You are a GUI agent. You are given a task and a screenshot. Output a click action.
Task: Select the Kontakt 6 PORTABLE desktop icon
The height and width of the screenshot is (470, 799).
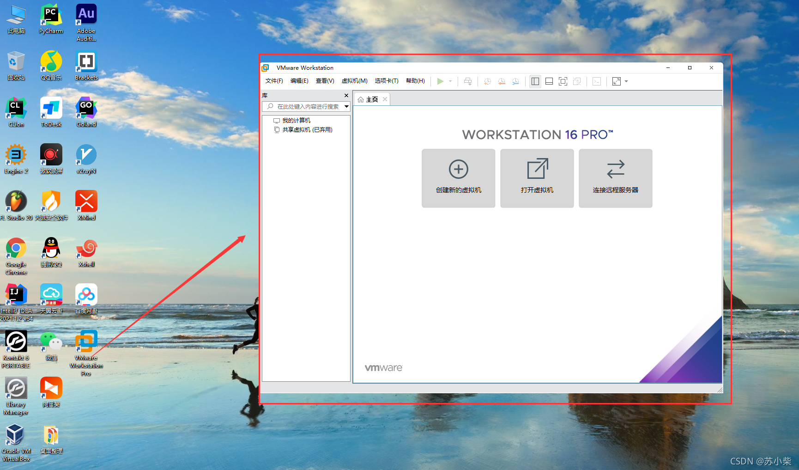[x=16, y=350]
